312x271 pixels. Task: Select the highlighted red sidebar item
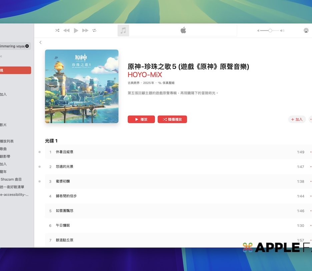15,70
